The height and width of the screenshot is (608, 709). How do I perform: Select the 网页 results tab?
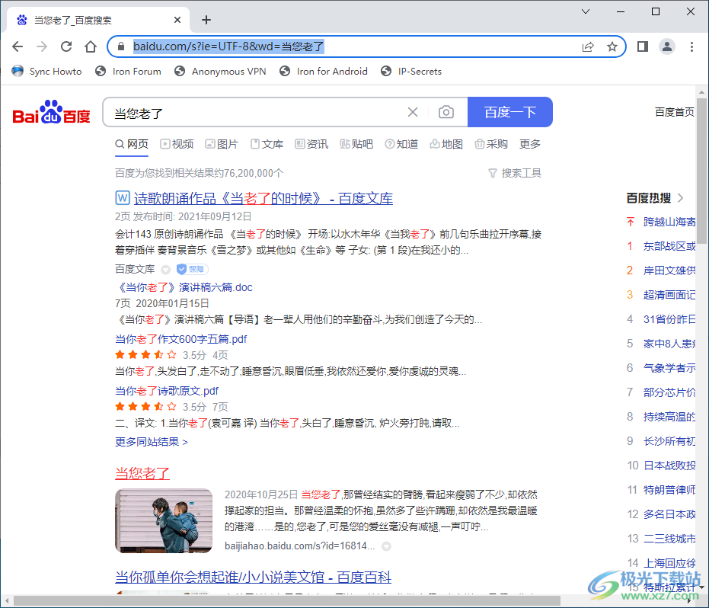(132, 144)
